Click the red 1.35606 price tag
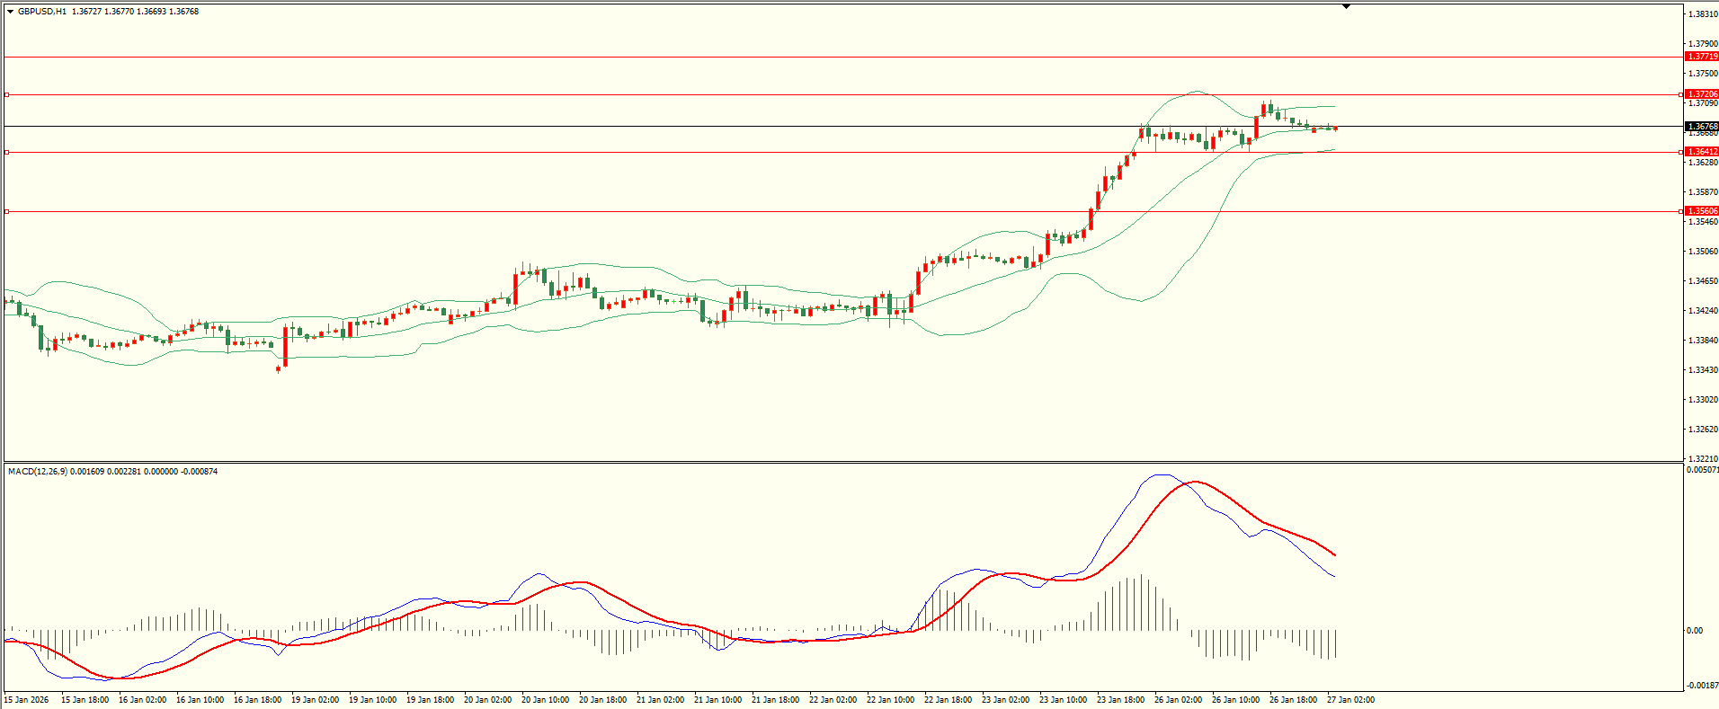Viewport: 1719px width, 709px height. click(1702, 211)
